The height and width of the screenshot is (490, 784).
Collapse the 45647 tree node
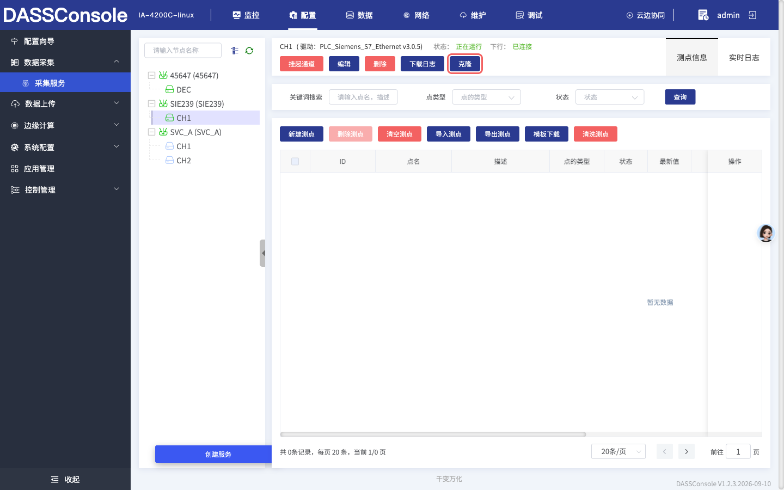tap(151, 75)
